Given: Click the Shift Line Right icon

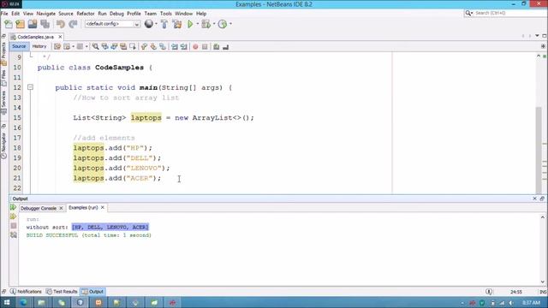Looking at the screenshot, I should [184, 47].
